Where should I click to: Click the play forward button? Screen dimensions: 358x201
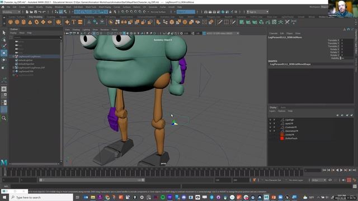click(341, 170)
